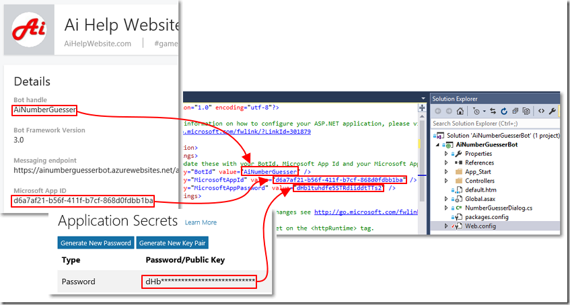Select NumberGuesserDialog.cs in the tree
Viewport: 570px width, 305px height.
tap(499, 208)
